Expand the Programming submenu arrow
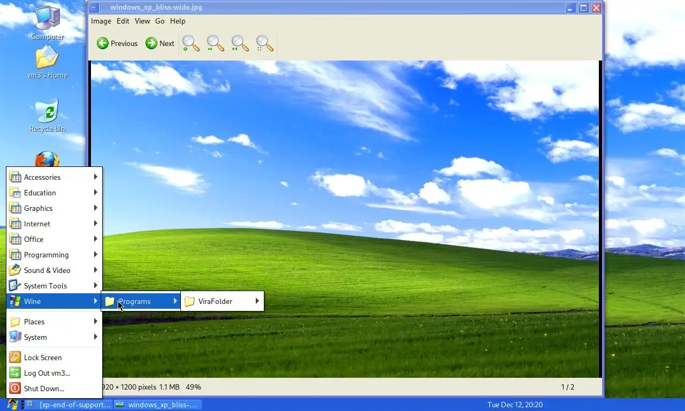Screen dimensions: 685x411 coord(96,254)
